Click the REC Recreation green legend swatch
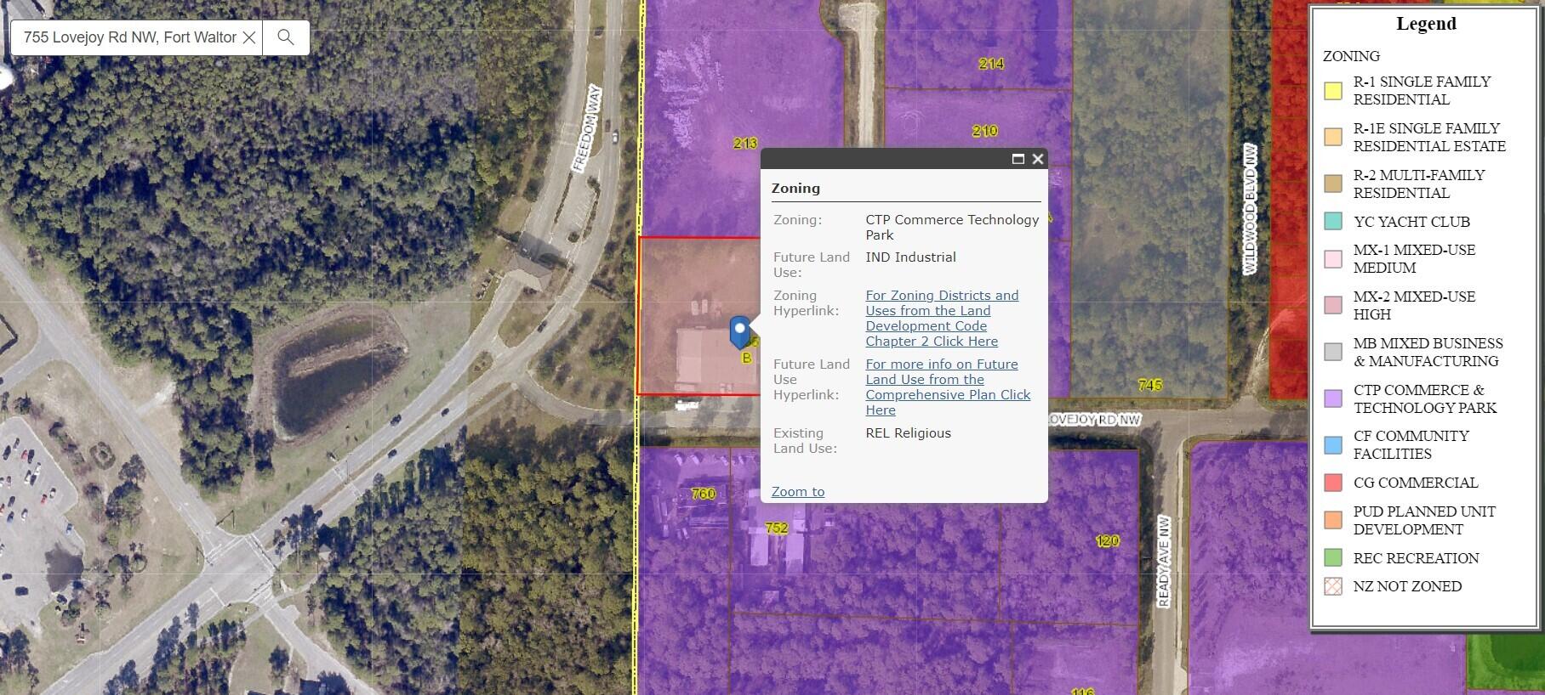Image resolution: width=1545 pixels, height=695 pixels. click(x=1333, y=558)
